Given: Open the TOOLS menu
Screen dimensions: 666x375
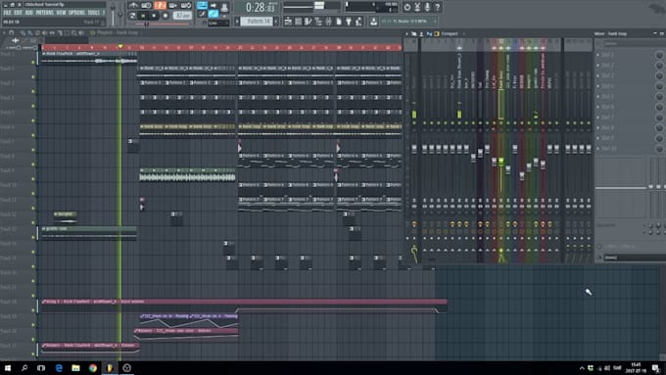Looking at the screenshot, I should click(93, 13).
